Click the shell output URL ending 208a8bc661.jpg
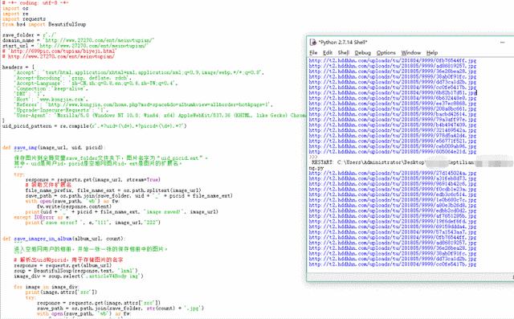This screenshot has width=514, height=319. click(x=393, y=108)
